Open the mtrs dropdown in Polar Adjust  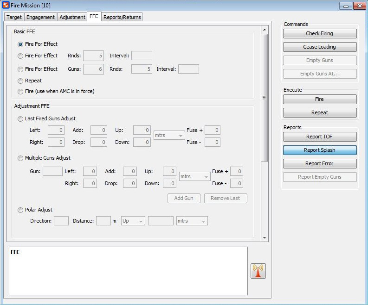point(192,221)
